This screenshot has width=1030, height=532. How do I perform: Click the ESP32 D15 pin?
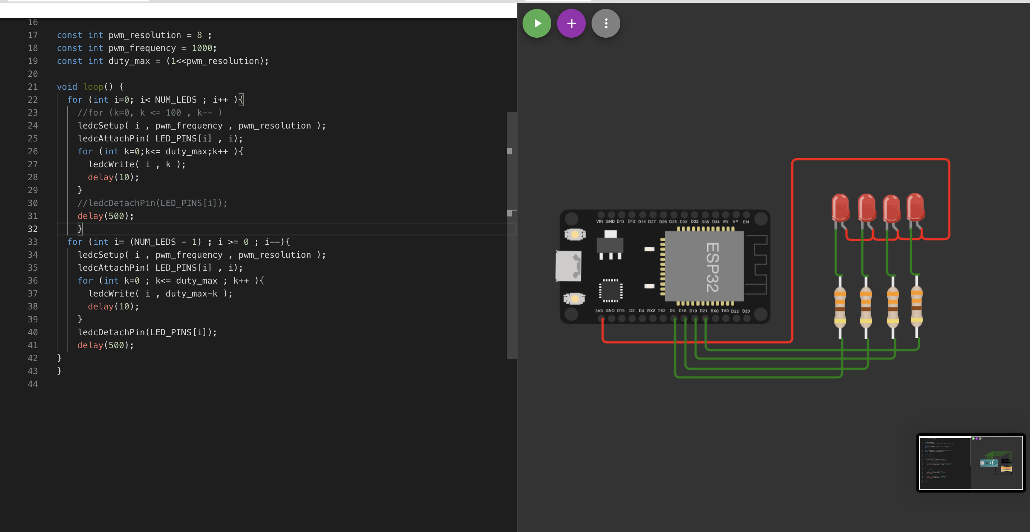coord(621,318)
